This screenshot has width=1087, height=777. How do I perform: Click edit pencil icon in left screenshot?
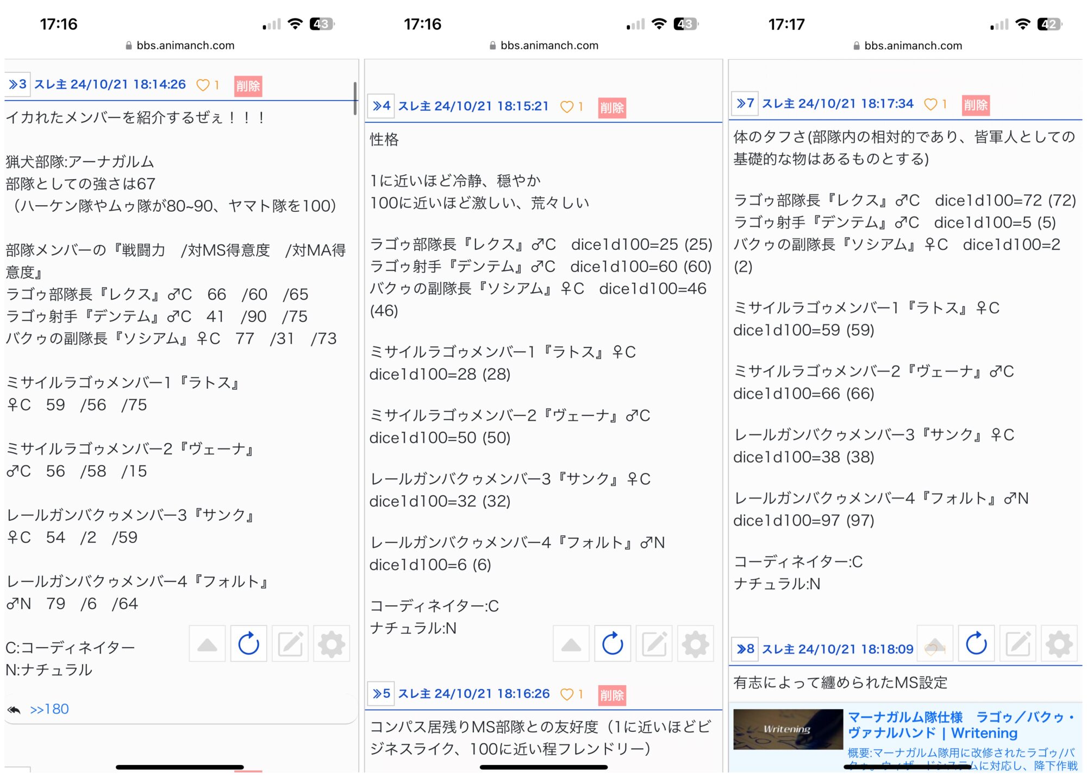click(290, 644)
